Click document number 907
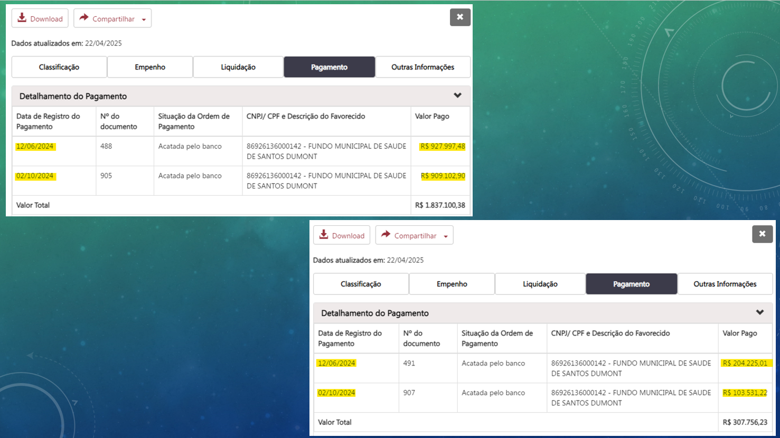Image resolution: width=780 pixels, height=438 pixels. coord(409,393)
